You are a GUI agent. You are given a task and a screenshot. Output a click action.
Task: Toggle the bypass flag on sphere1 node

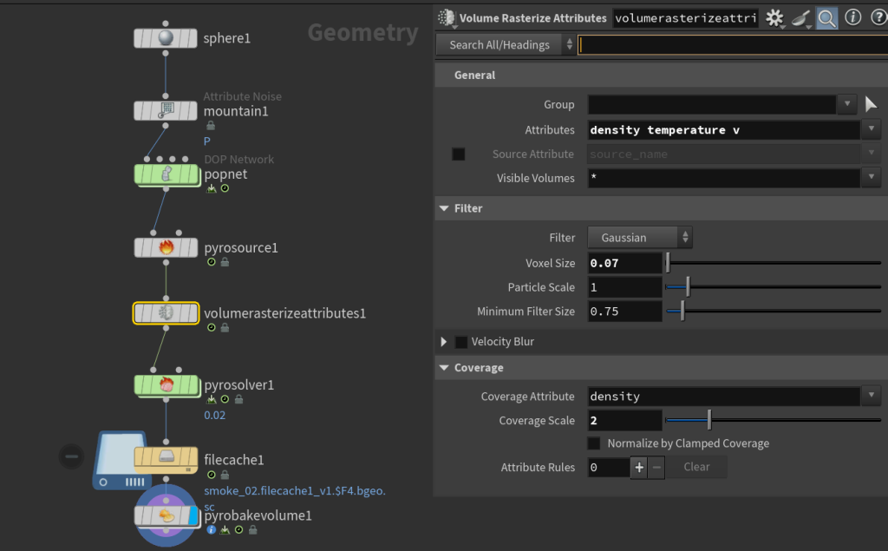tap(140, 38)
